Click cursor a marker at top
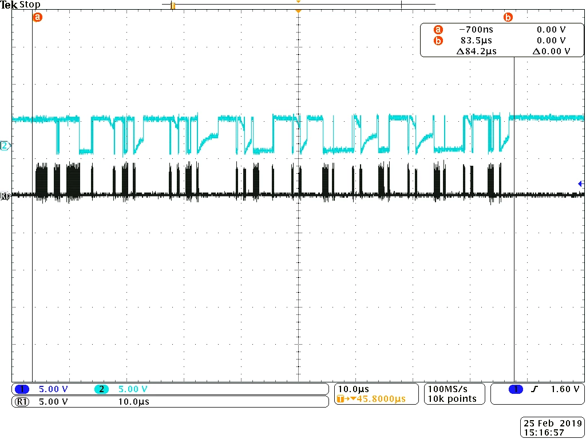 [x=38, y=17]
